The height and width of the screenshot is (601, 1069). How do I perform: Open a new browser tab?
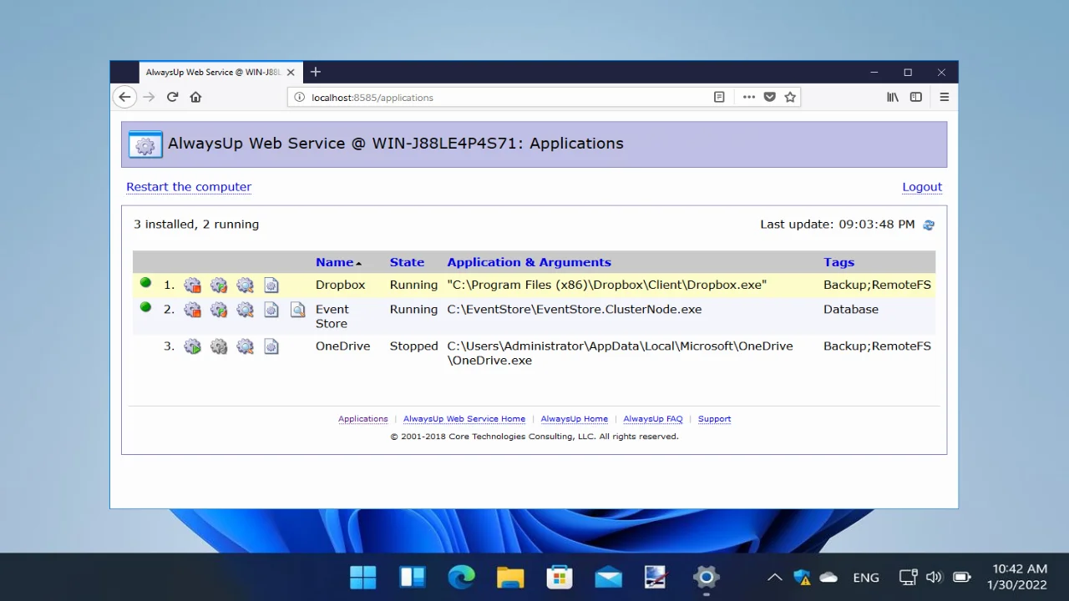(316, 73)
